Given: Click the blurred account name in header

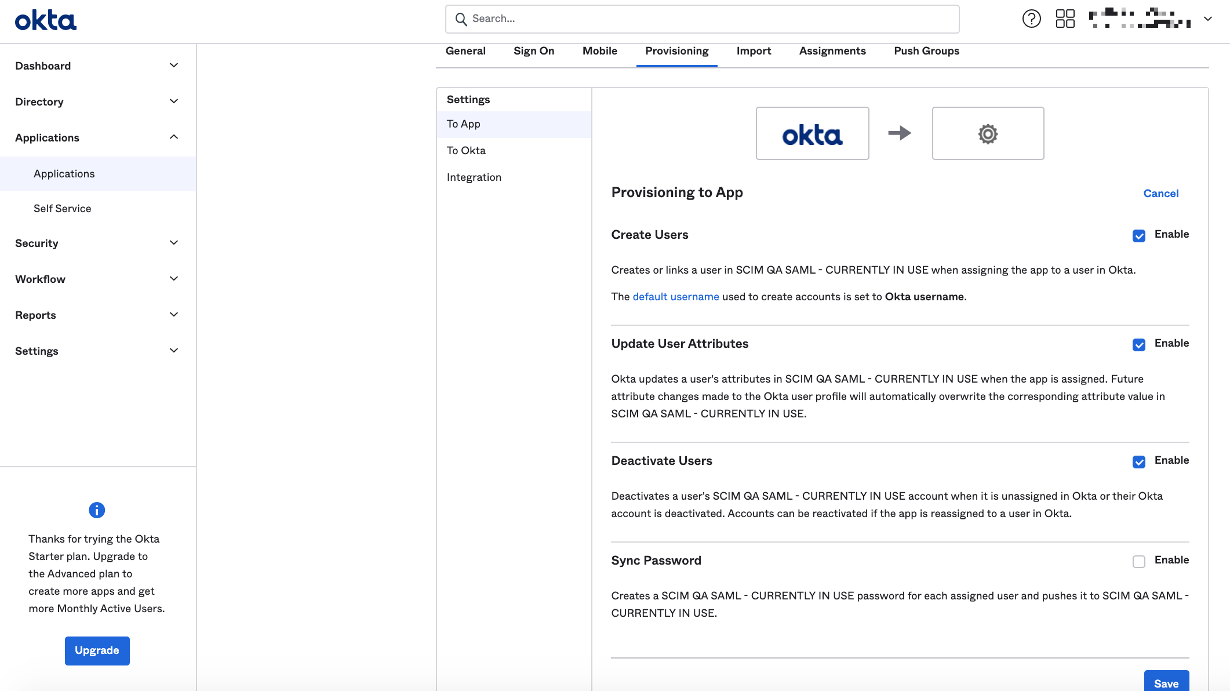Looking at the screenshot, I should 1139,19.
